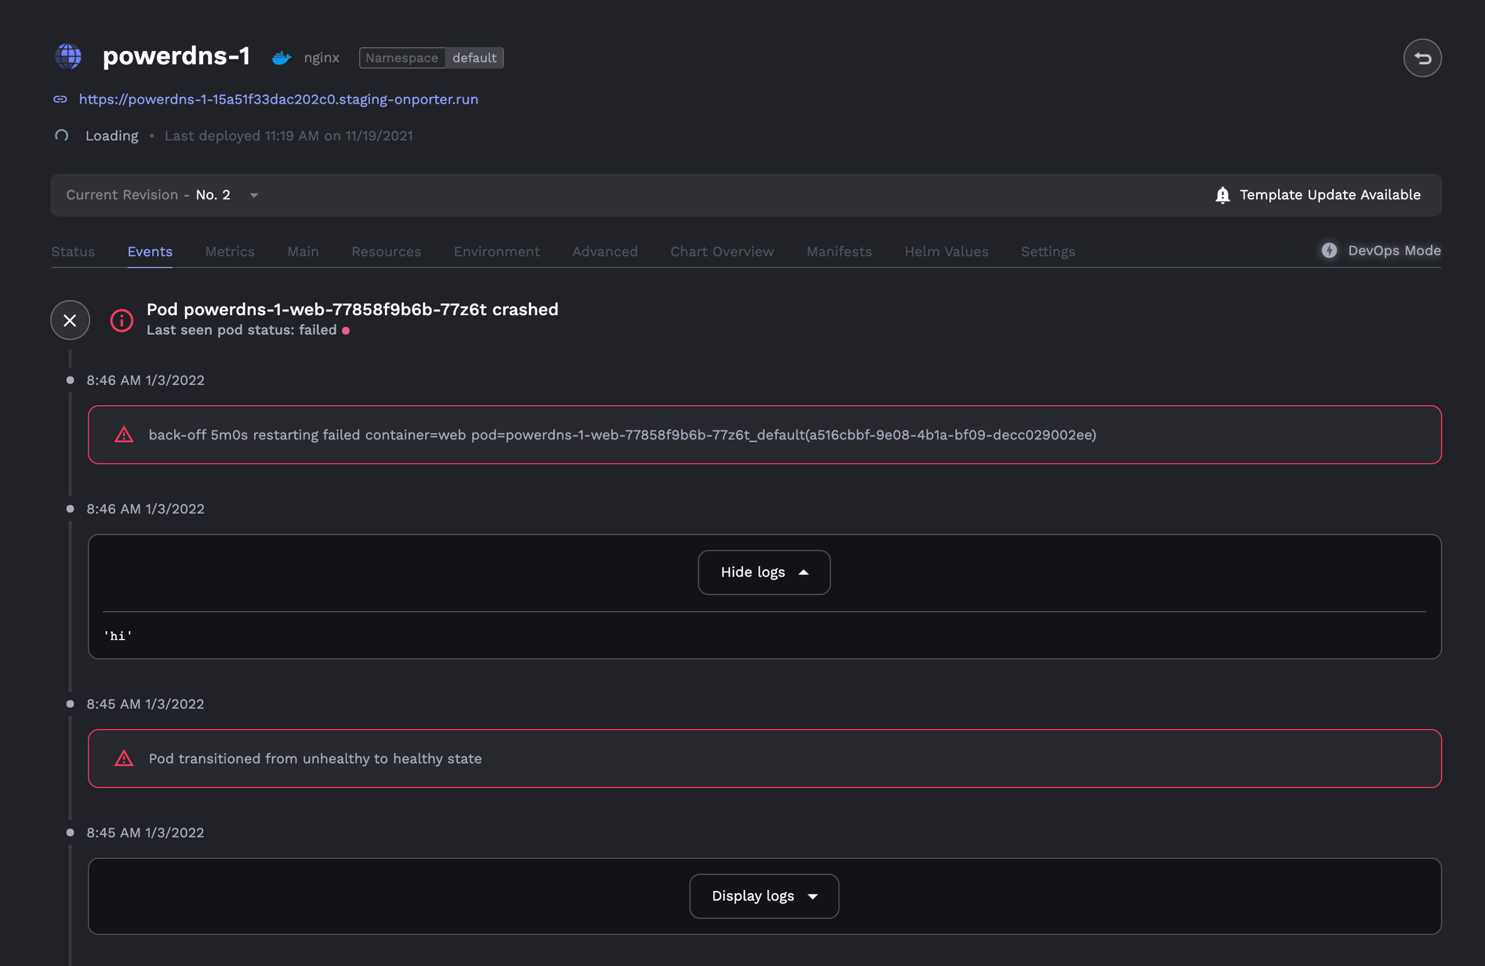Image resolution: width=1485 pixels, height=966 pixels.
Task: Open the powerdns-1 staging-onporter.run URL
Action: click(x=279, y=99)
